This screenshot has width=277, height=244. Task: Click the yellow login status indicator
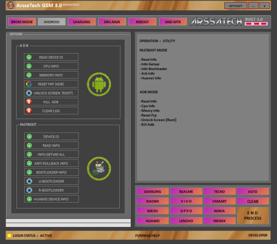pos(9,236)
